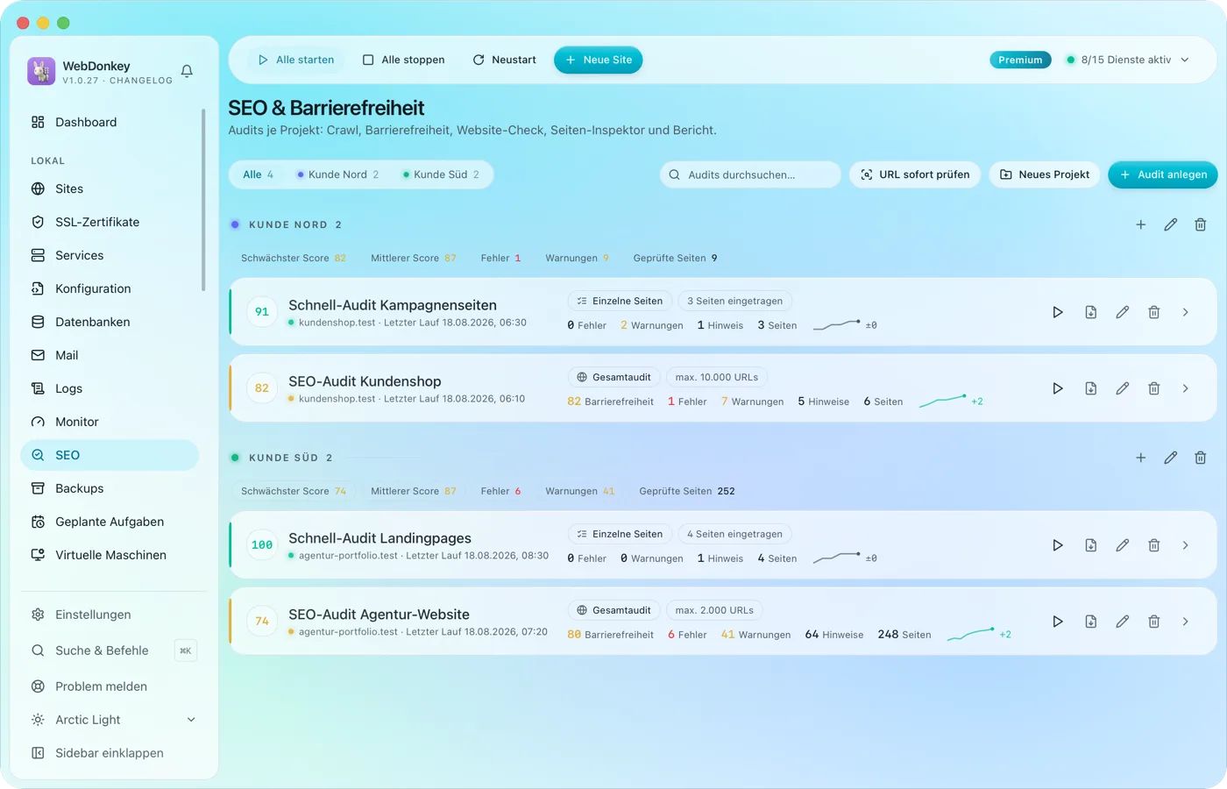Open the notifications bell
Image resolution: width=1227 pixels, height=789 pixels.
187,71
